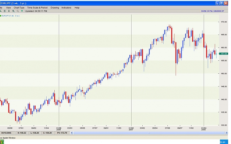231x144 pixels.
Task: Open the View menu
Action: pyautogui.click(x=9, y=8)
